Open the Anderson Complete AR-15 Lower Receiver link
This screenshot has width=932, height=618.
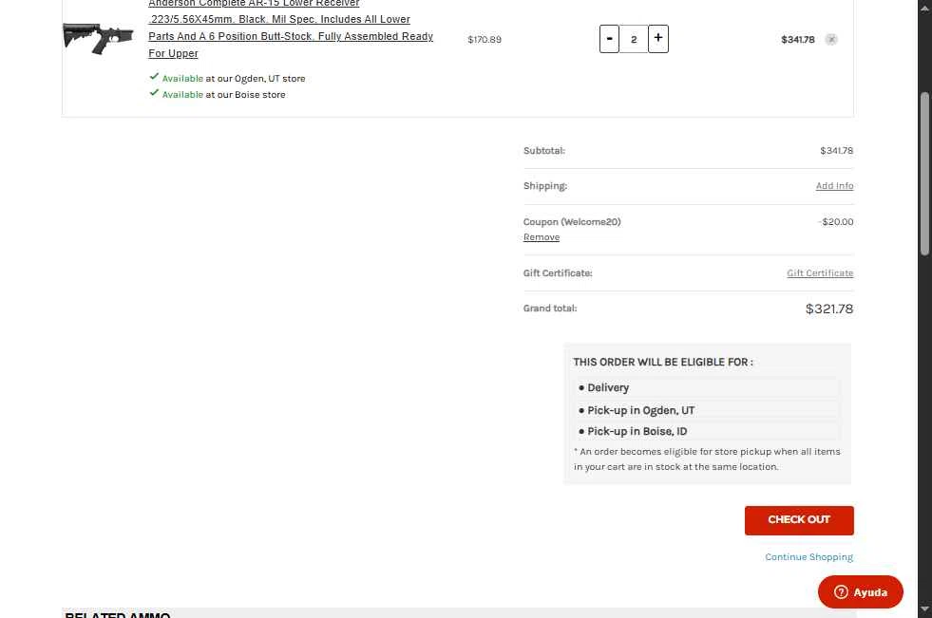(291, 28)
